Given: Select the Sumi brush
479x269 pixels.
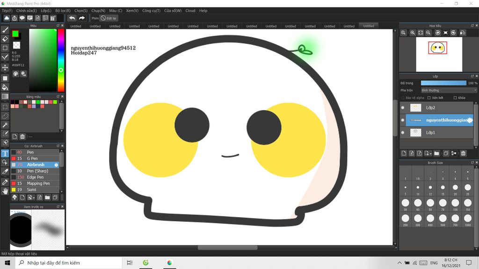Looking at the screenshot, I should 35,190.
